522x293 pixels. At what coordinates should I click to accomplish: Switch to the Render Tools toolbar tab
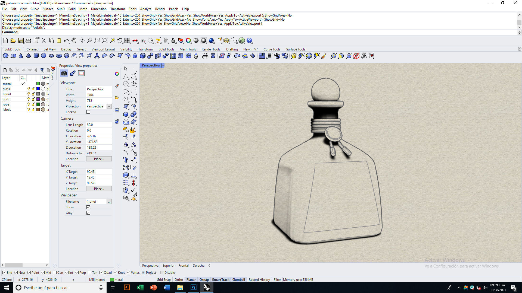(x=211, y=49)
